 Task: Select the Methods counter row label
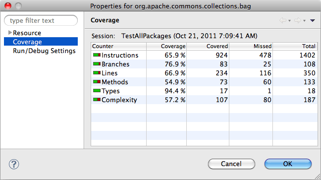coord(115,82)
